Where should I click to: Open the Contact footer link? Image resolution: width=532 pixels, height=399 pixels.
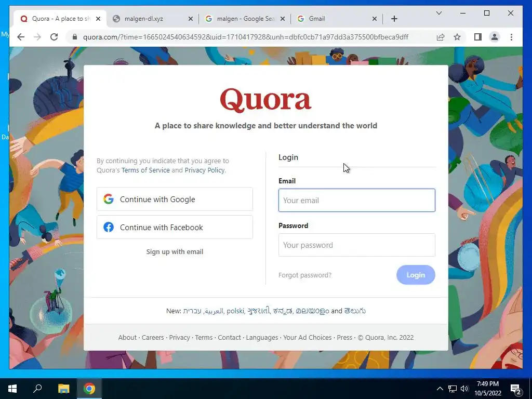point(229,337)
